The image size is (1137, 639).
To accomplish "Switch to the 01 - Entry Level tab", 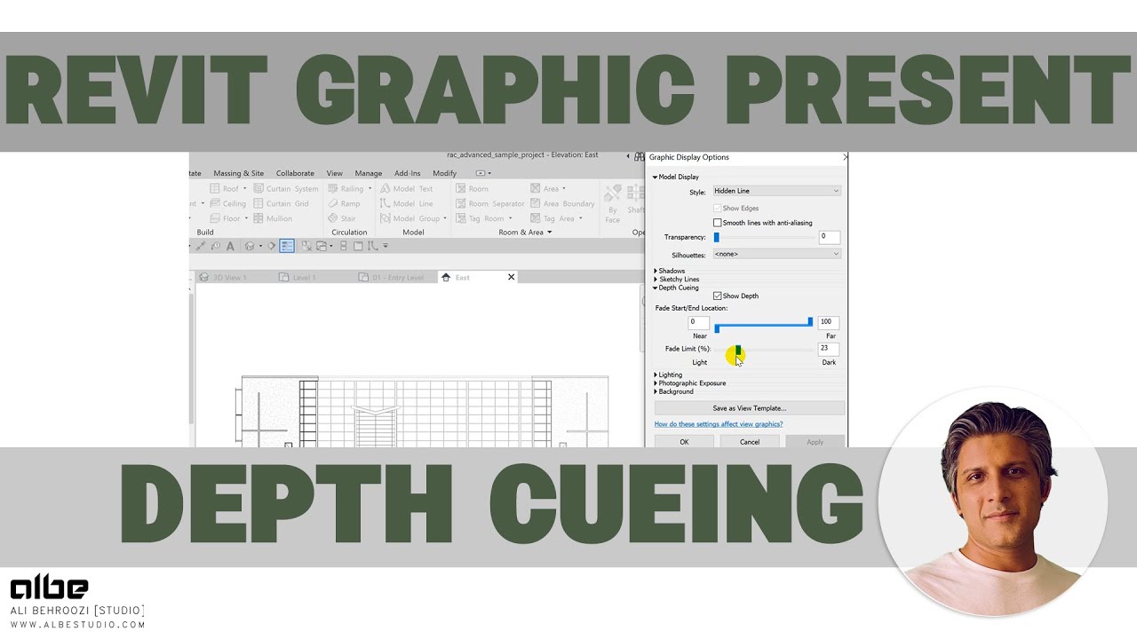I will point(393,278).
